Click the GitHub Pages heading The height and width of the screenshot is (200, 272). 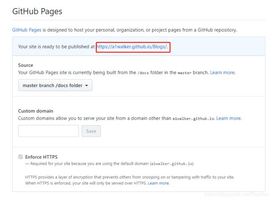37,11
